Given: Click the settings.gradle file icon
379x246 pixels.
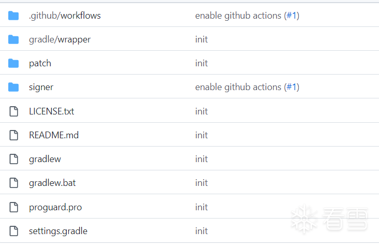Looking at the screenshot, I should click(x=13, y=231).
